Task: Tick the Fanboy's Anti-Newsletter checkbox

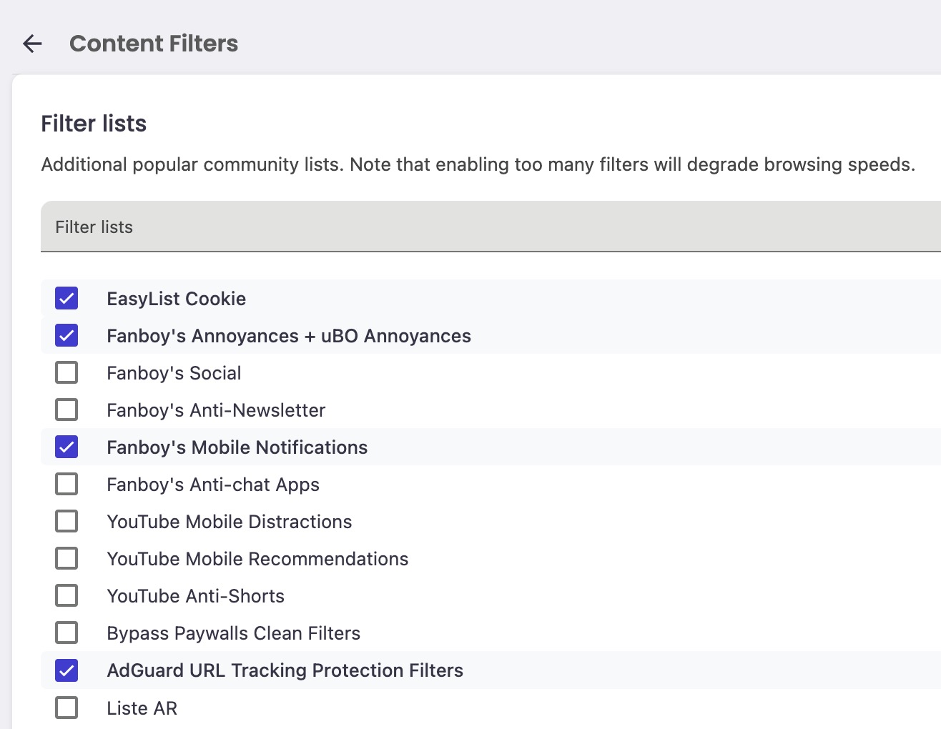Action: point(66,410)
